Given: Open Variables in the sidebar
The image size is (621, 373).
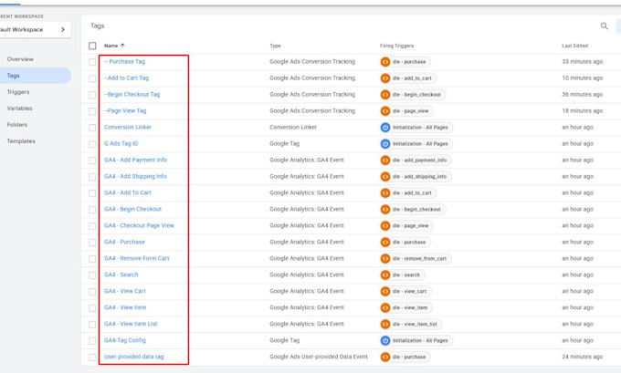Looking at the screenshot, I should pos(19,109).
